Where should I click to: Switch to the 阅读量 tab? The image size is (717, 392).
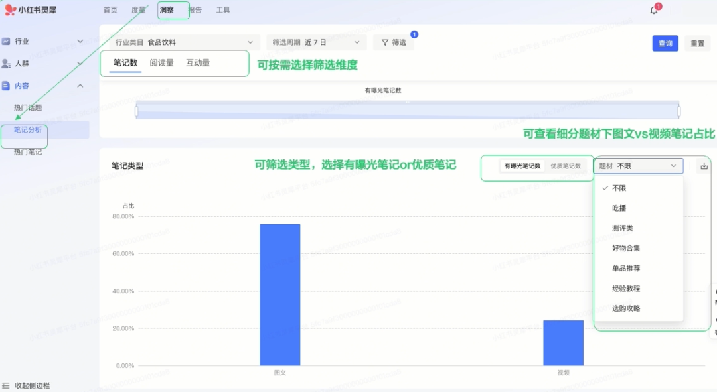[161, 63]
